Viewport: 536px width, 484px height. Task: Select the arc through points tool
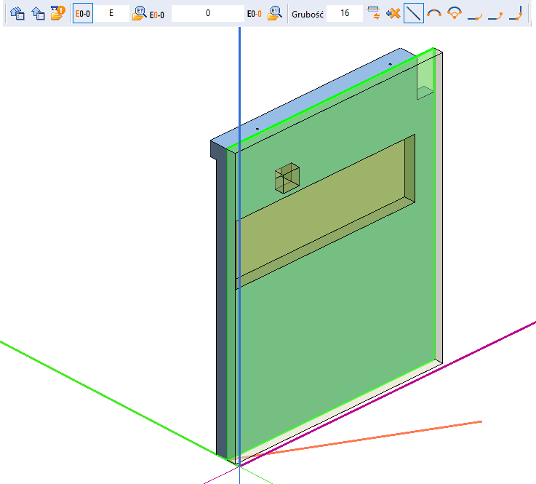434,13
